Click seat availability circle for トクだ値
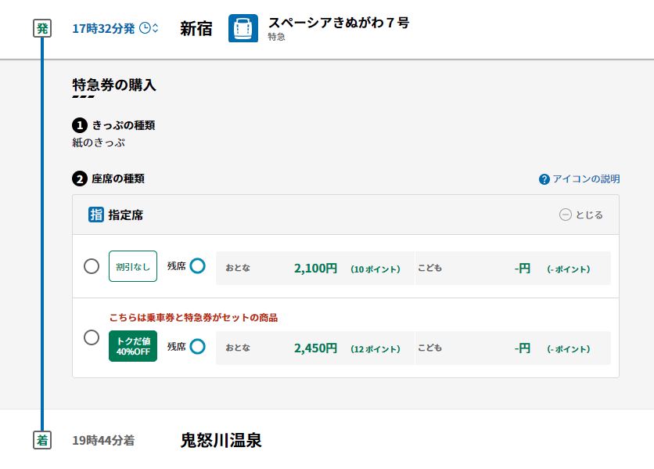Image resolution: width=654 pixels, height=469 pixels. [x=197, y=346]
